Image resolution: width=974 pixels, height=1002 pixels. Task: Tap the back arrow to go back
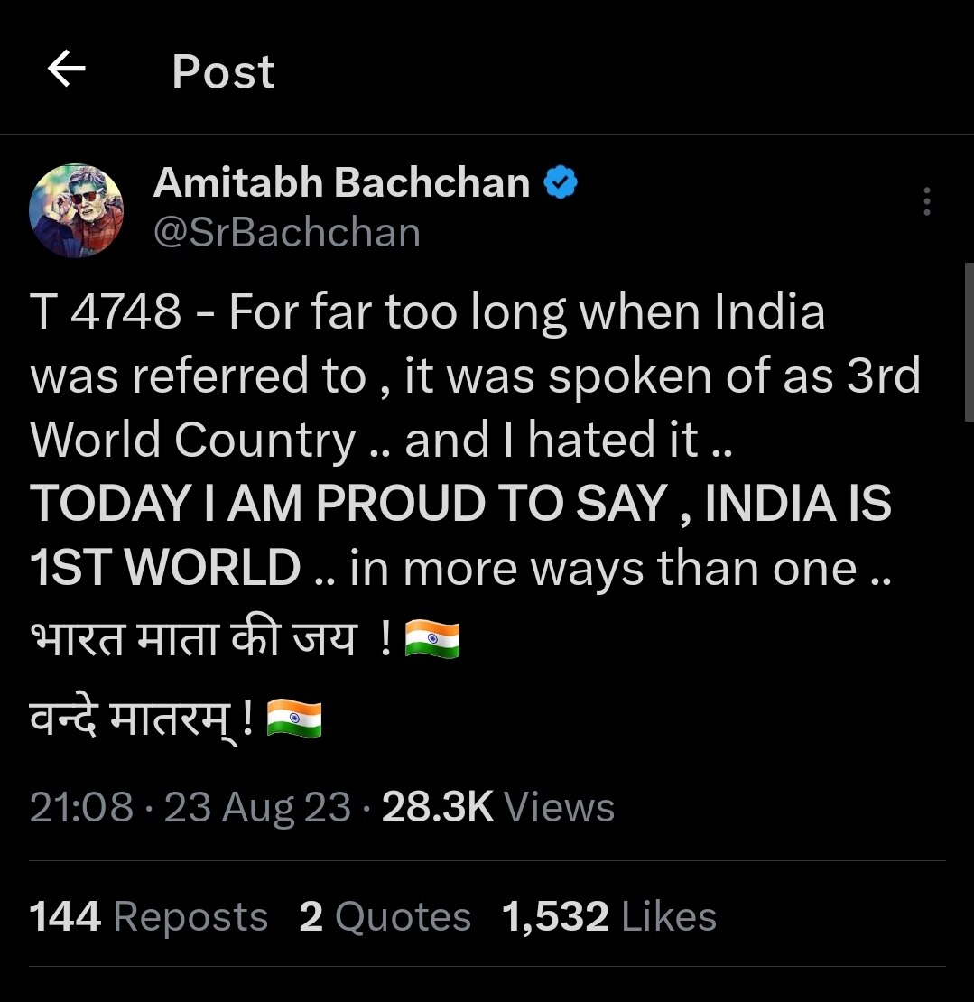click(x=66, y=70)
